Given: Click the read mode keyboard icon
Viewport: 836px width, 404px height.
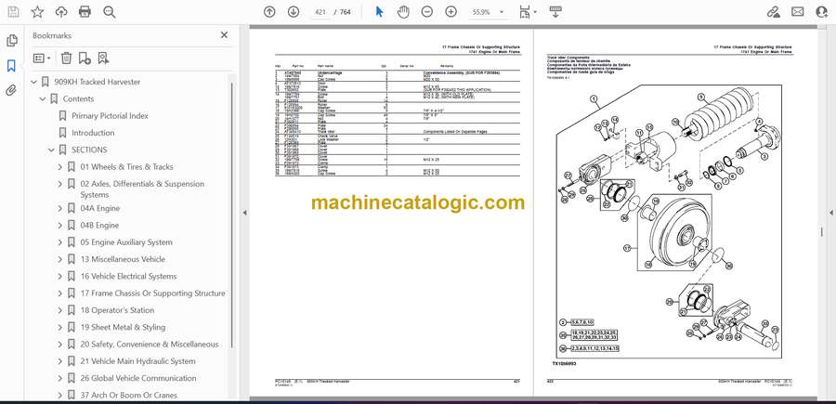Looking at the screenshot, I should [x=555, y=12].
